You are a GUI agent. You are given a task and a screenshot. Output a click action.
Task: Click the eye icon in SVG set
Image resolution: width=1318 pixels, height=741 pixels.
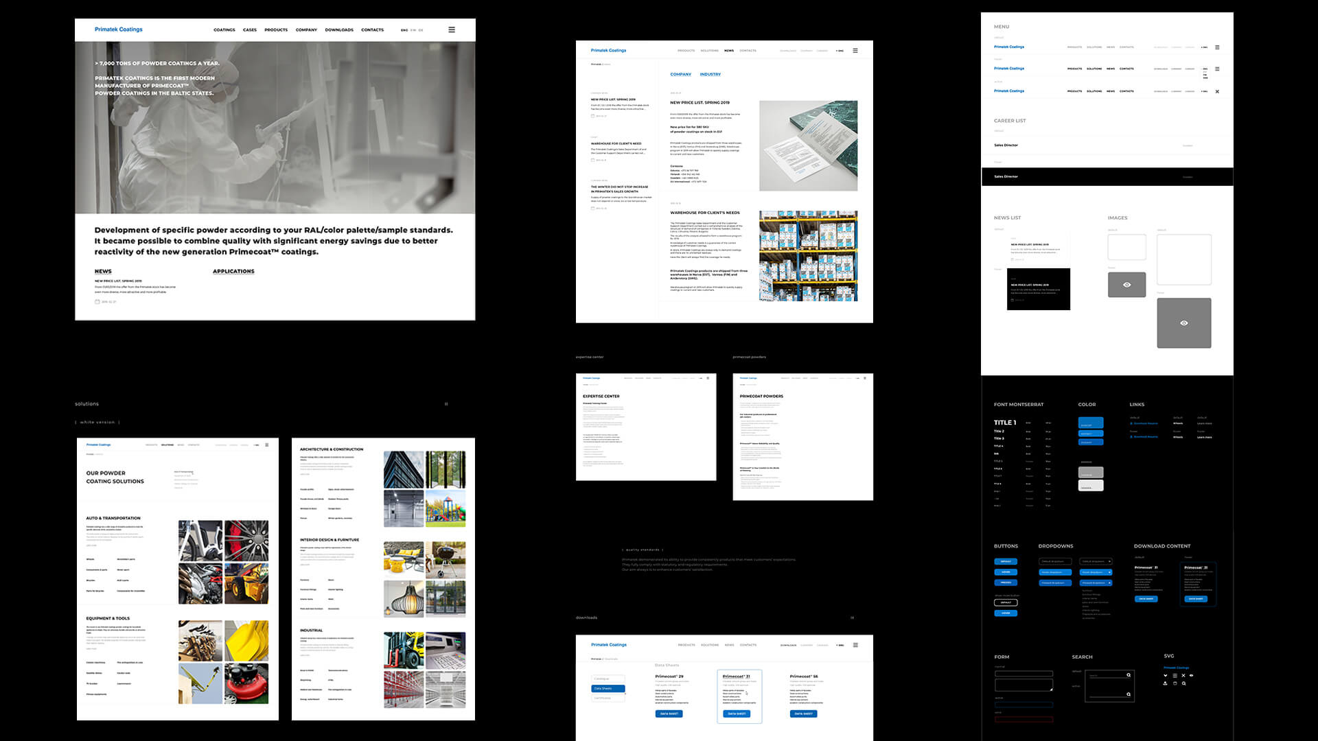[1191, 675]
